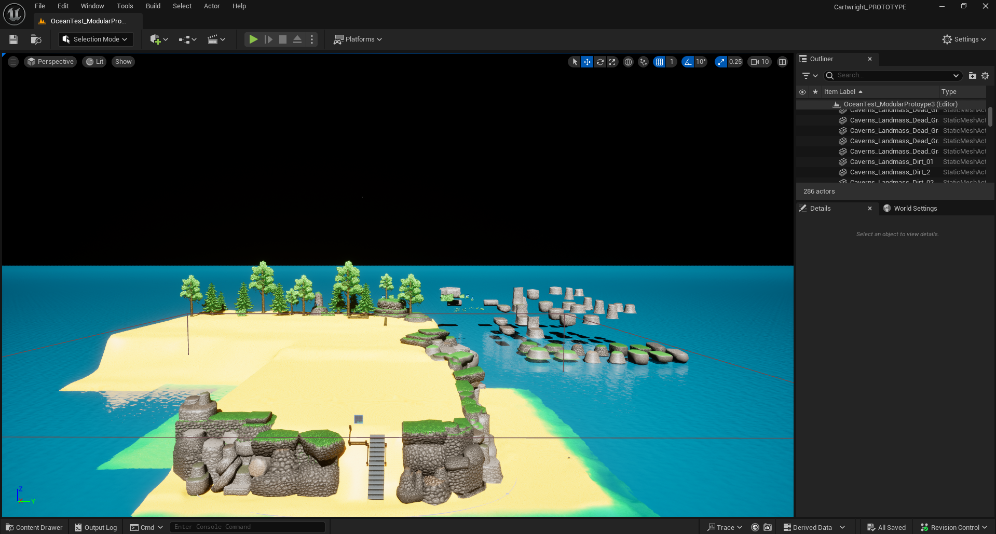This screenshot has height=534, width=996.
Task: Click the pinned star column header
Action: (x=815, y=92)
